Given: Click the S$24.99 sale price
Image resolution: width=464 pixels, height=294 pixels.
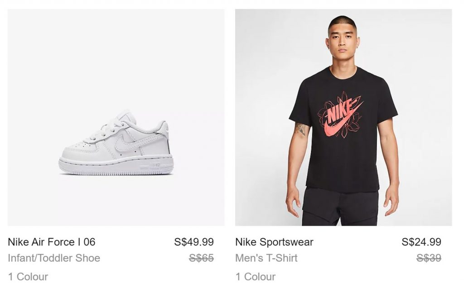Looking at the screenshot, I should tap(421, 242).
